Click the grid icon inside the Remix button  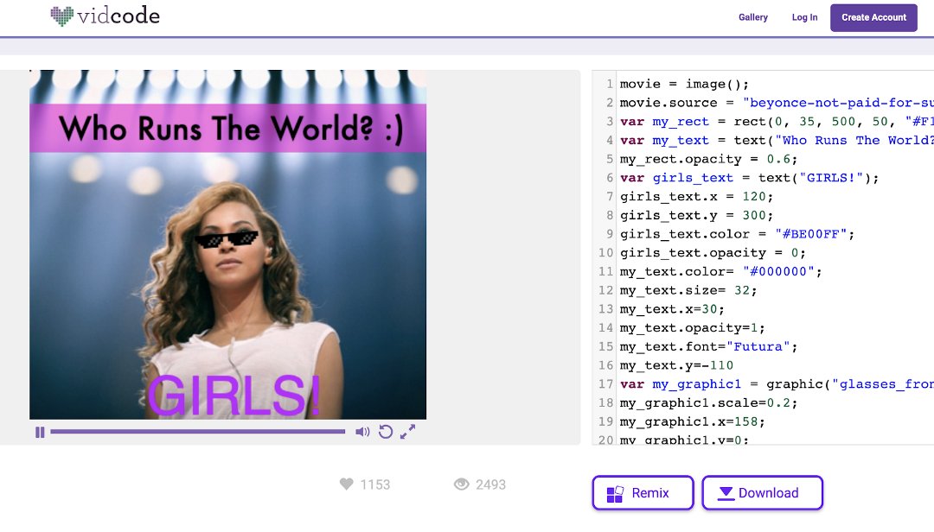[x=616, y=492]
